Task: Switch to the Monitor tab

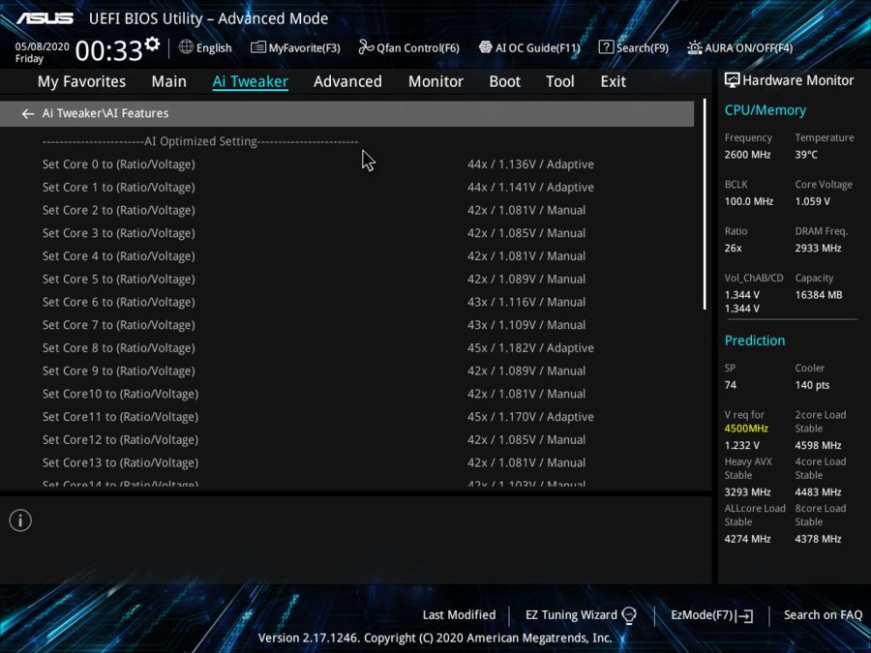Action: pyautogui.click(x=435, y=81)
